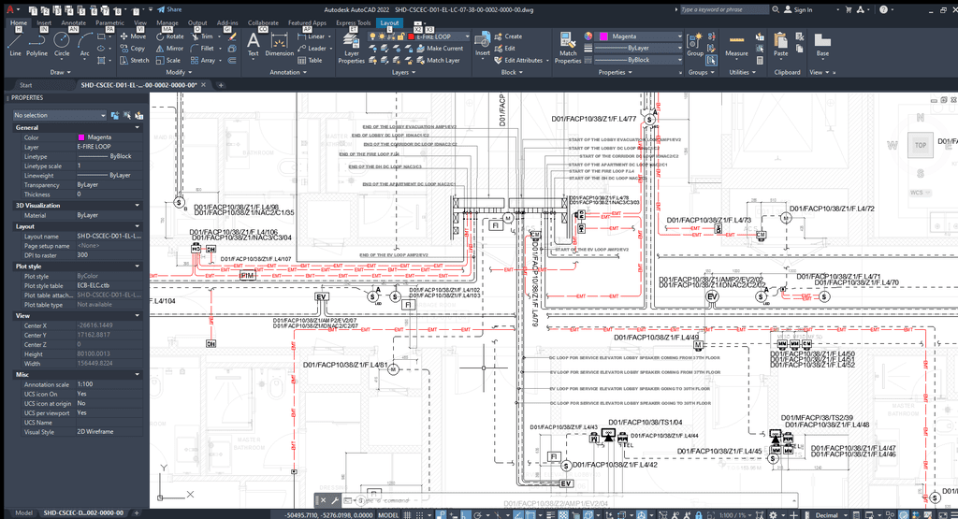Viewport: 958px width, 519px height.
Task: Select the Dimension annotation tool
Action: 280,43
